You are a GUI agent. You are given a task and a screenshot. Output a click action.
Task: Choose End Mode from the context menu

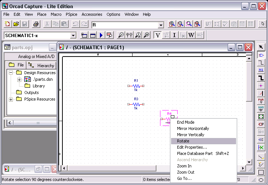pyautogui.click(x=203, y=122)
